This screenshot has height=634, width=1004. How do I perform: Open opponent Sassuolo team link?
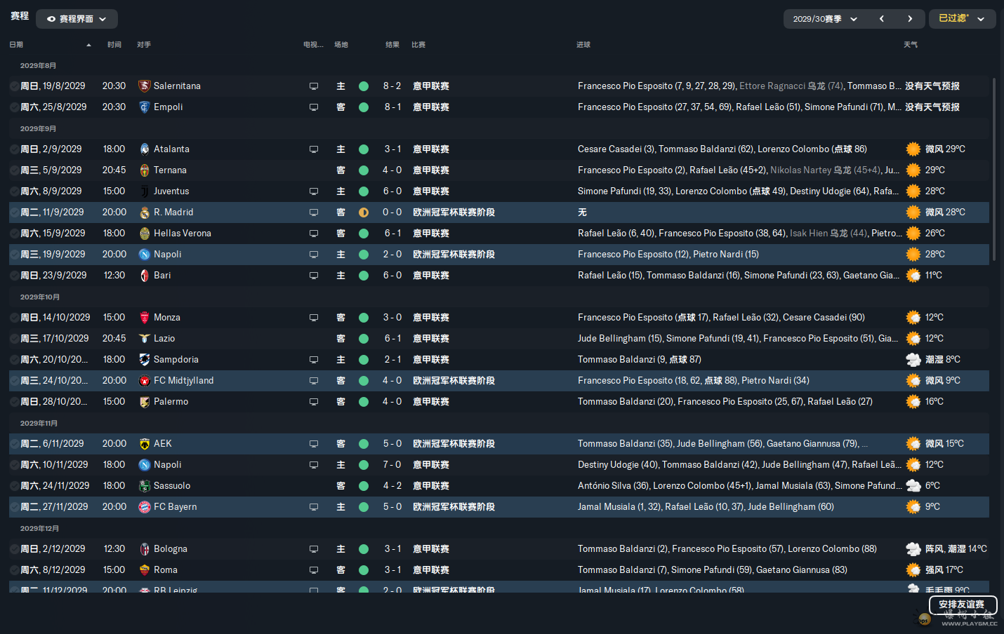[x=172, y=486]
